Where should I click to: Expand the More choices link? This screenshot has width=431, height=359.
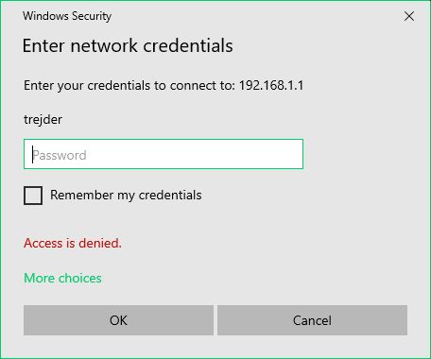pyautogui.click(x=62, y=278)
